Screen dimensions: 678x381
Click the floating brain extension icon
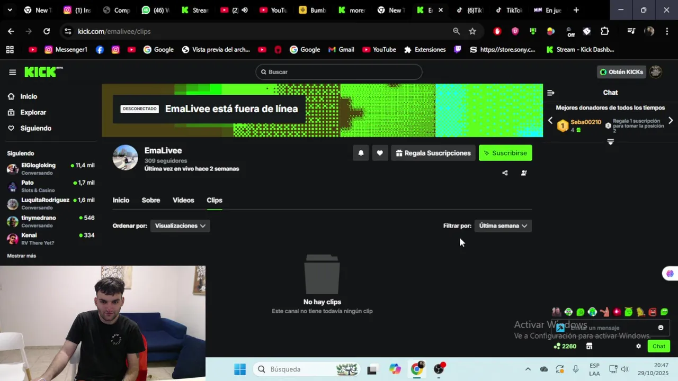point(670,274)
